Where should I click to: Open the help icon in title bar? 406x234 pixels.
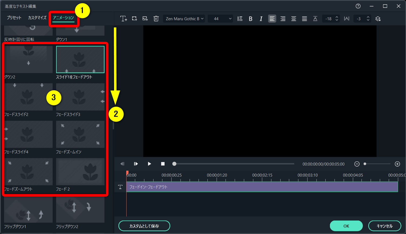point(358,6)
